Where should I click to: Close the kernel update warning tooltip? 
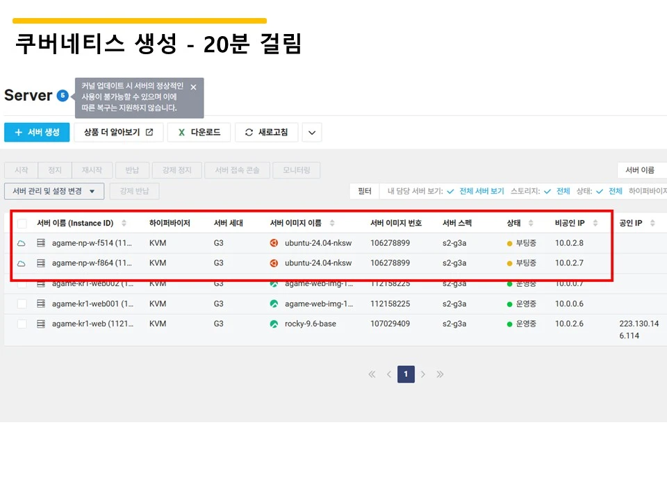[193, 87]
